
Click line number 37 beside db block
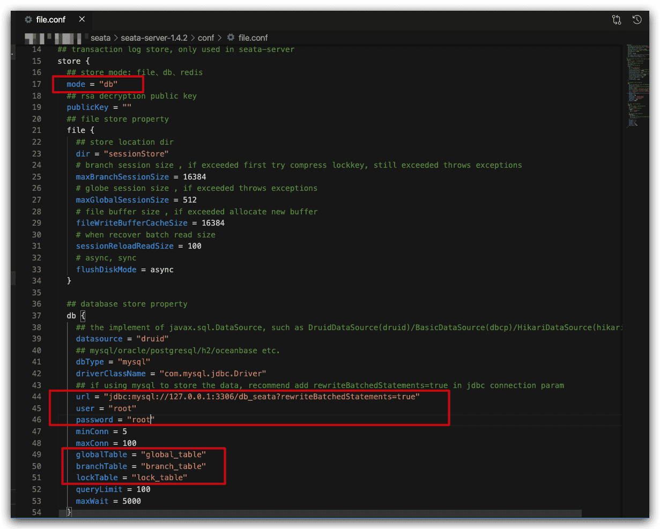(x=36, y=316)
